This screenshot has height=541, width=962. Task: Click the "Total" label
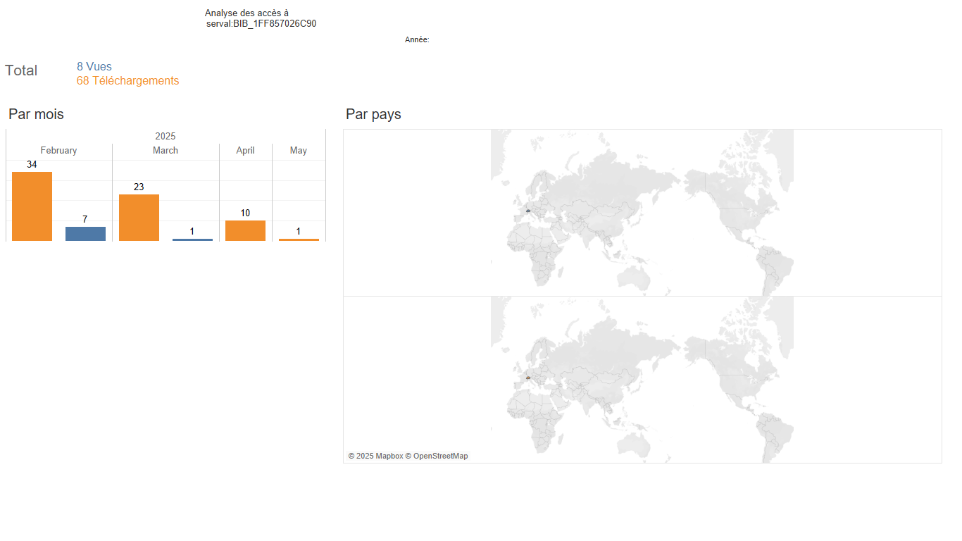click(x=21, y=70)
